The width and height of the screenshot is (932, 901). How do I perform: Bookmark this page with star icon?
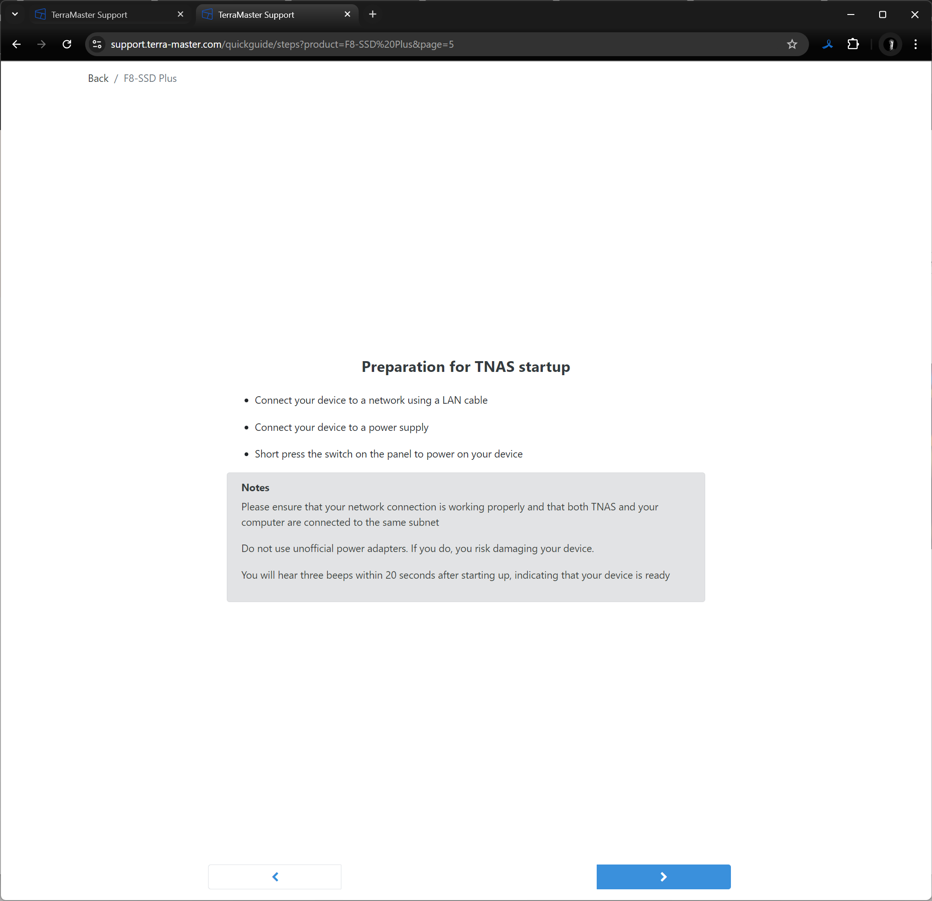pos(792,44)
